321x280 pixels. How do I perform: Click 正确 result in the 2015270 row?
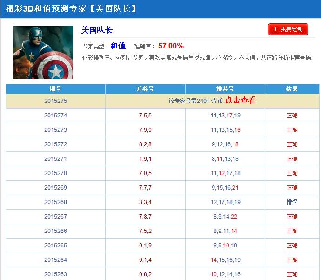point(292,173)
